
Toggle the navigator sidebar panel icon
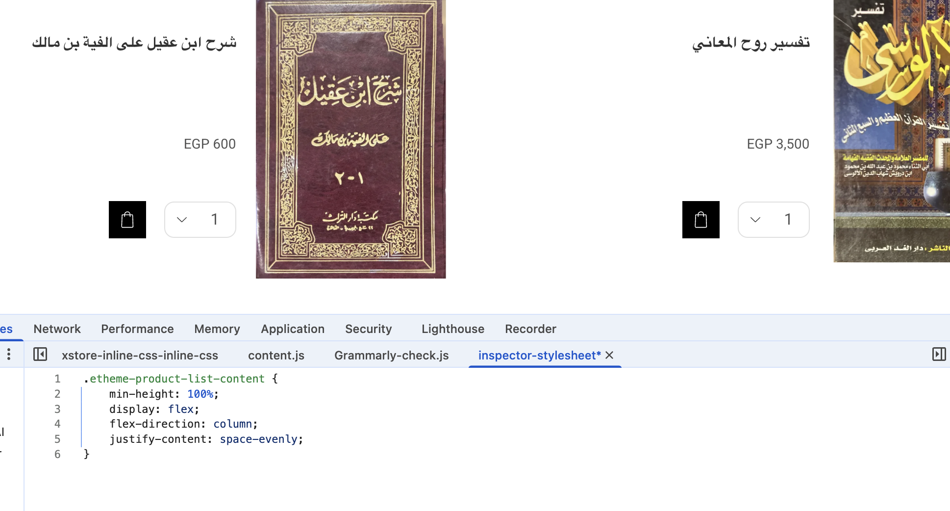(x=40, y=354)
